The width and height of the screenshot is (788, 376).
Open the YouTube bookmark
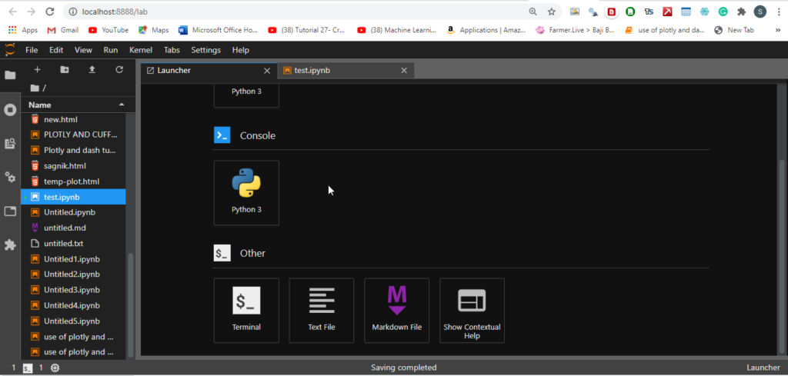pos(109,30)
